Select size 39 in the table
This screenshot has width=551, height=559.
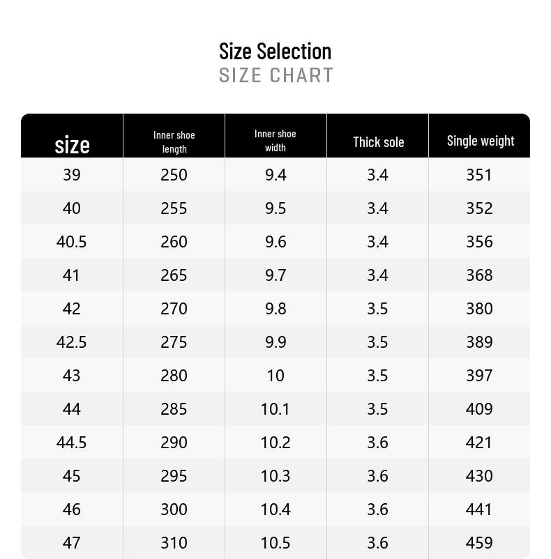pos(72,175)
